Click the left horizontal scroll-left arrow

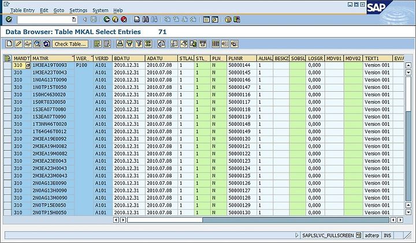tap(116, 220)
